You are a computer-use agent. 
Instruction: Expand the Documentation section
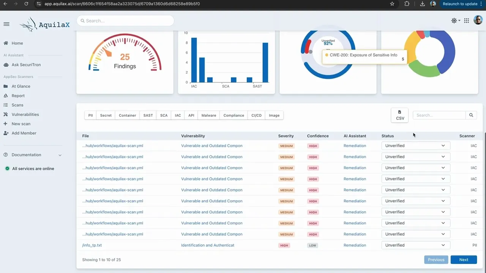(32, 155)
